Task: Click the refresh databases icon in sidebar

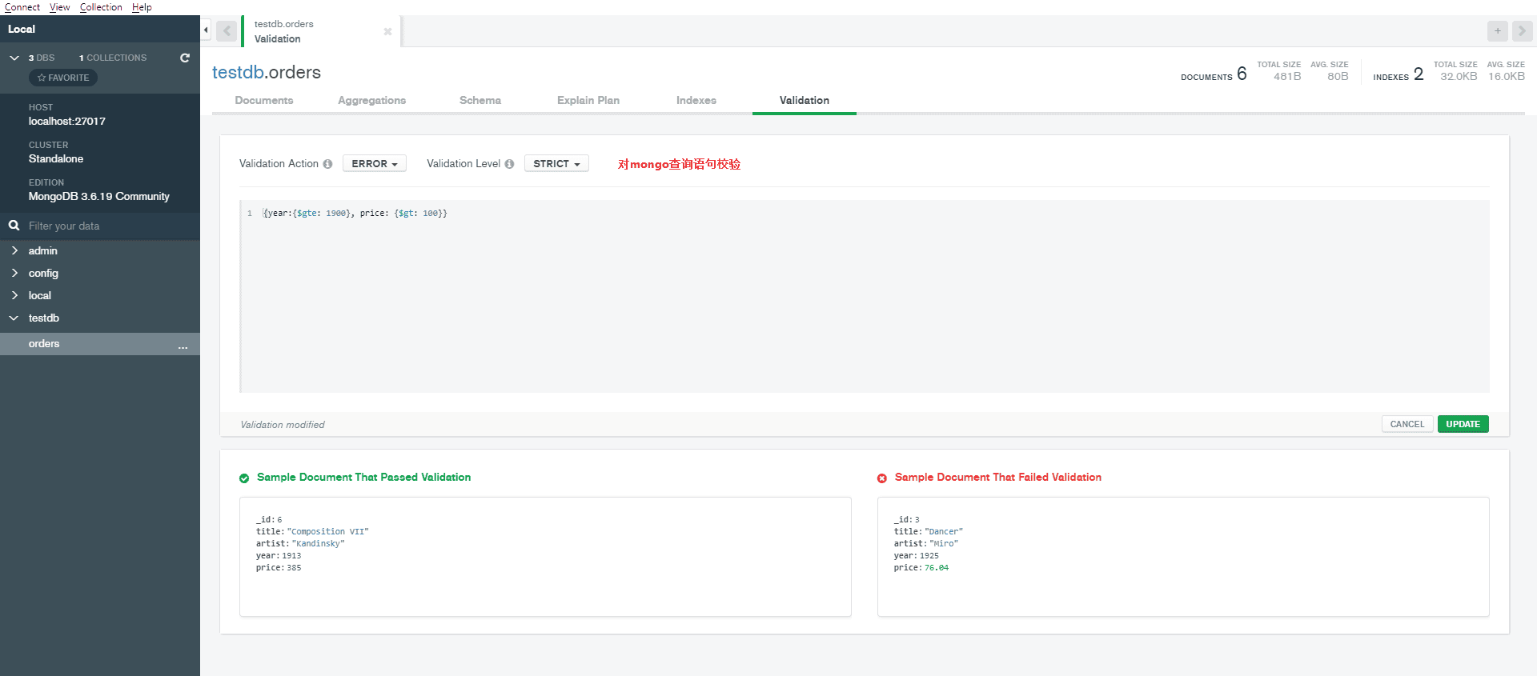Action: tap(185, 58)
